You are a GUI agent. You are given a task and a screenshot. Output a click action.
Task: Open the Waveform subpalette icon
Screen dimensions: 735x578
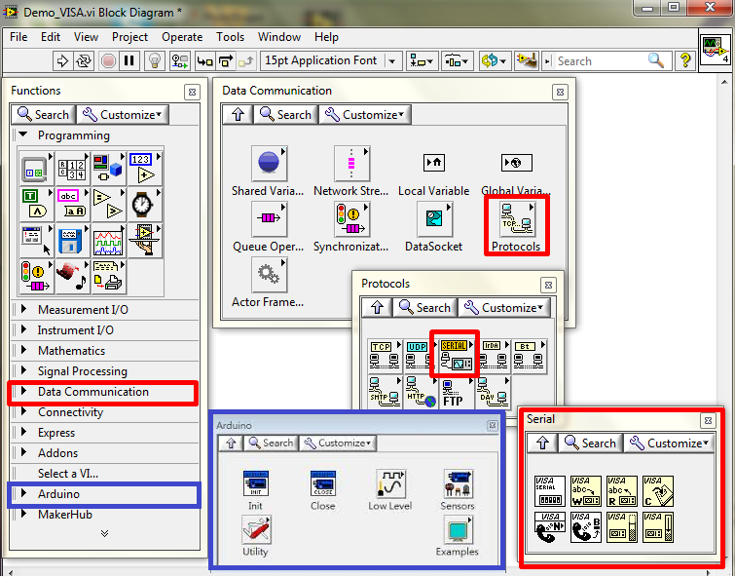(x=109, y=240)
